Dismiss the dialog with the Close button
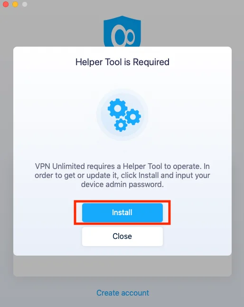Viewport: 244px width, 307px height. click(x=122, y=237)
